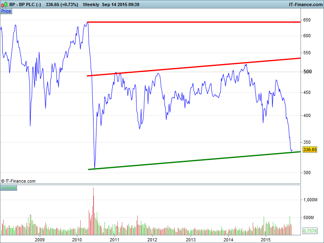This screenshot has height=243, width=324.
Task: Select the Volume panel label
Action: click(x=9, y=188)
